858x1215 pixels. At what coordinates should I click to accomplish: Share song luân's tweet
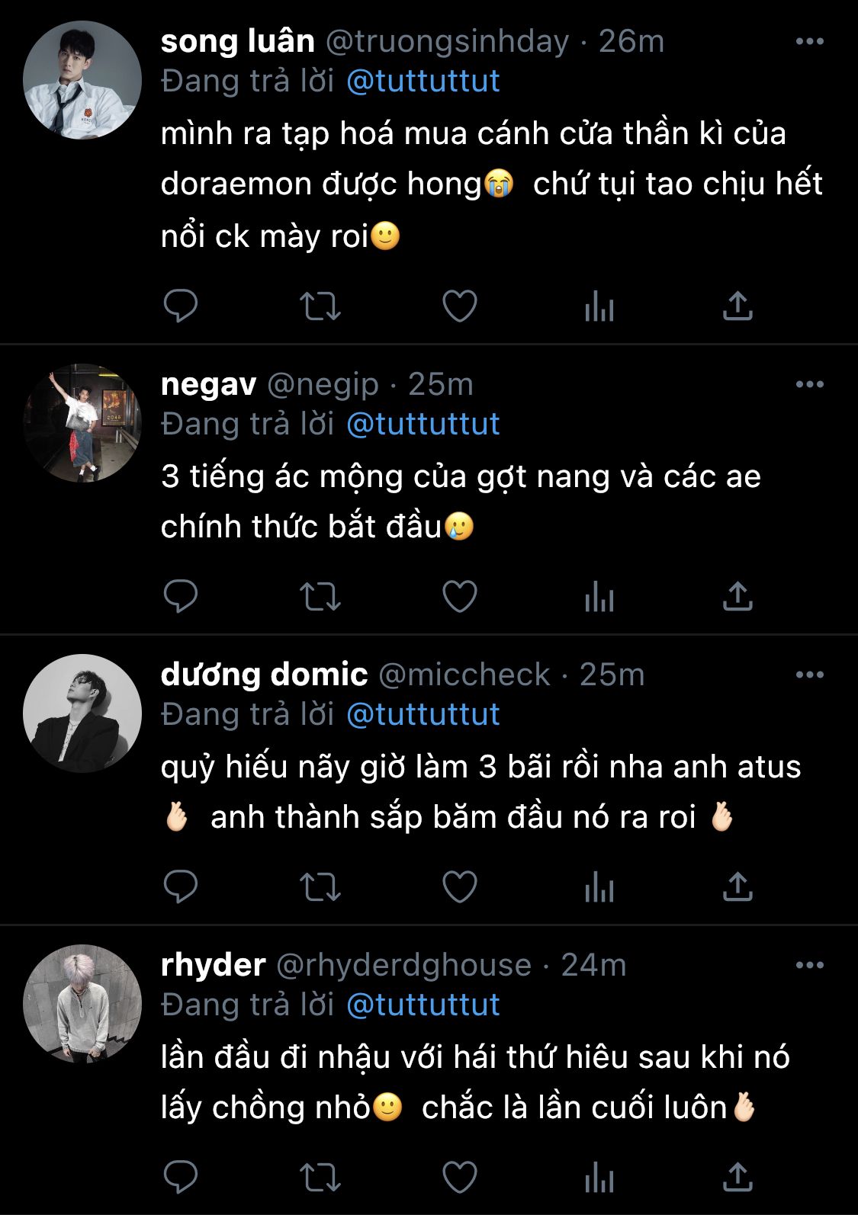[737, 306]
